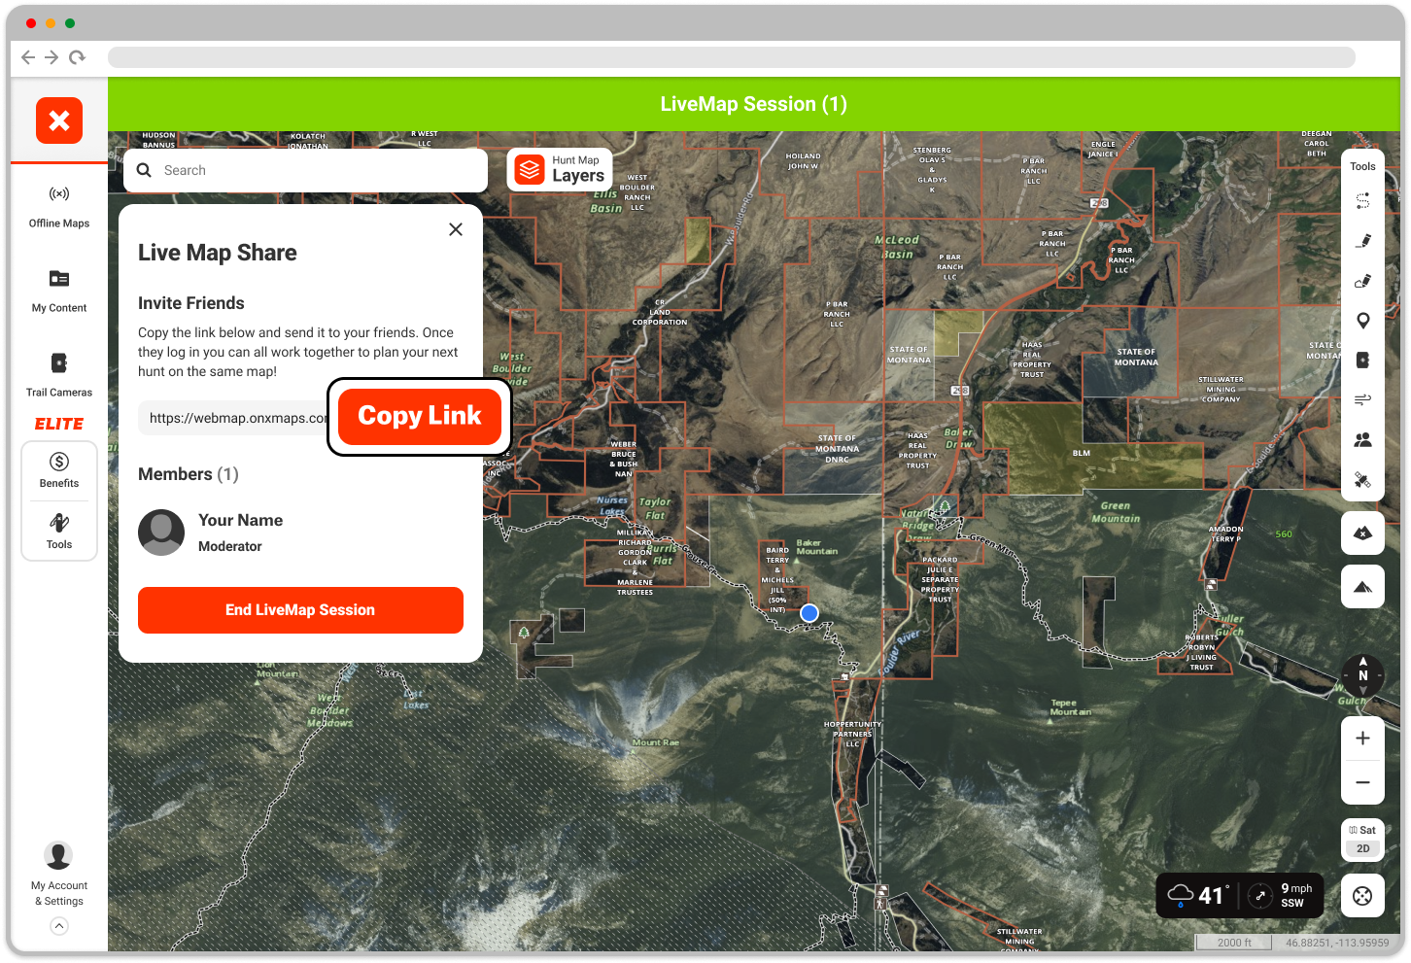Click the Moderator role label
This screenshot has width=1411, height=963.
230,546
